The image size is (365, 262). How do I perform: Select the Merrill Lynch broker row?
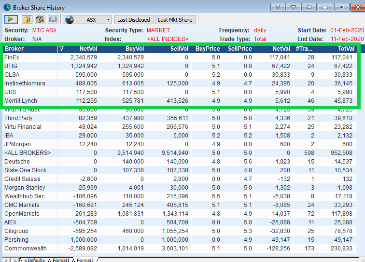pos(180,101)
